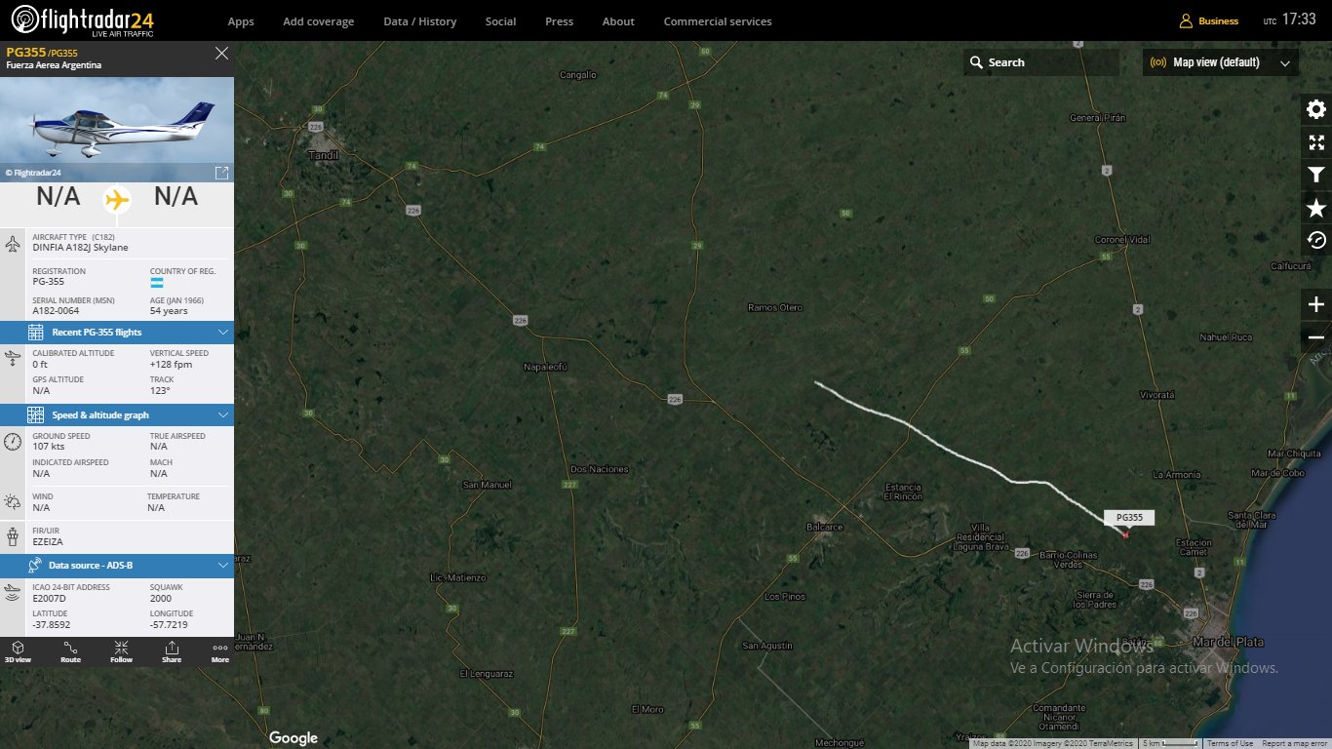This screenshot has width=1332, height=749.
Task: Click Argentina flag country icon
Action: coord(157,283)
